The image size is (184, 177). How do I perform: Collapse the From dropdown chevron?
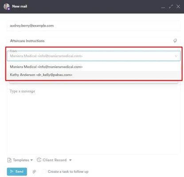point(176,56)
